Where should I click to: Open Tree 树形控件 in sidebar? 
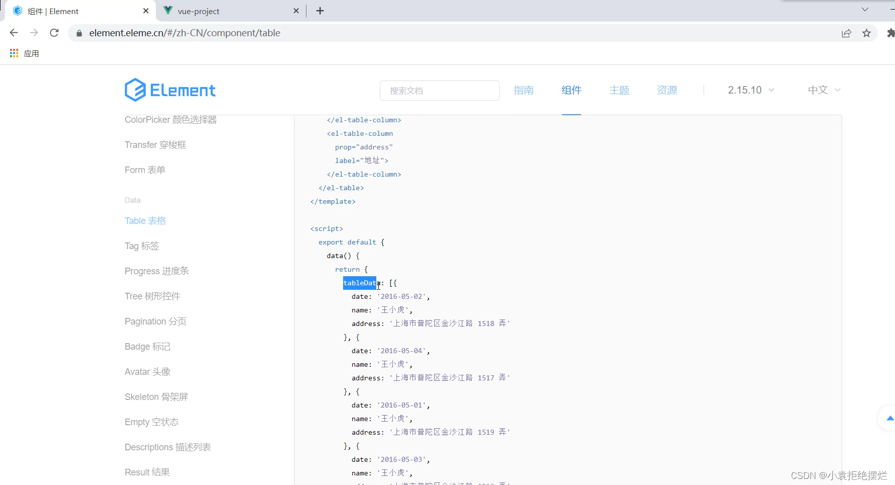(x=152, y=296)
